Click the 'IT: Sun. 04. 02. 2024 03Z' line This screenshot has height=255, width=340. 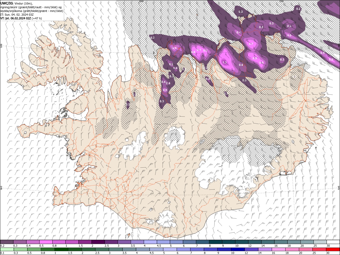coord(18,15)
